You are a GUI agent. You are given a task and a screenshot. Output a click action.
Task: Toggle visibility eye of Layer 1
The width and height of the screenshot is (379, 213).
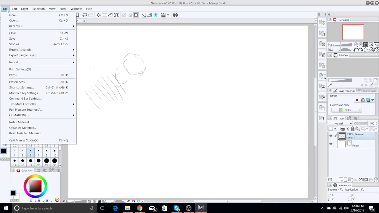331,136
